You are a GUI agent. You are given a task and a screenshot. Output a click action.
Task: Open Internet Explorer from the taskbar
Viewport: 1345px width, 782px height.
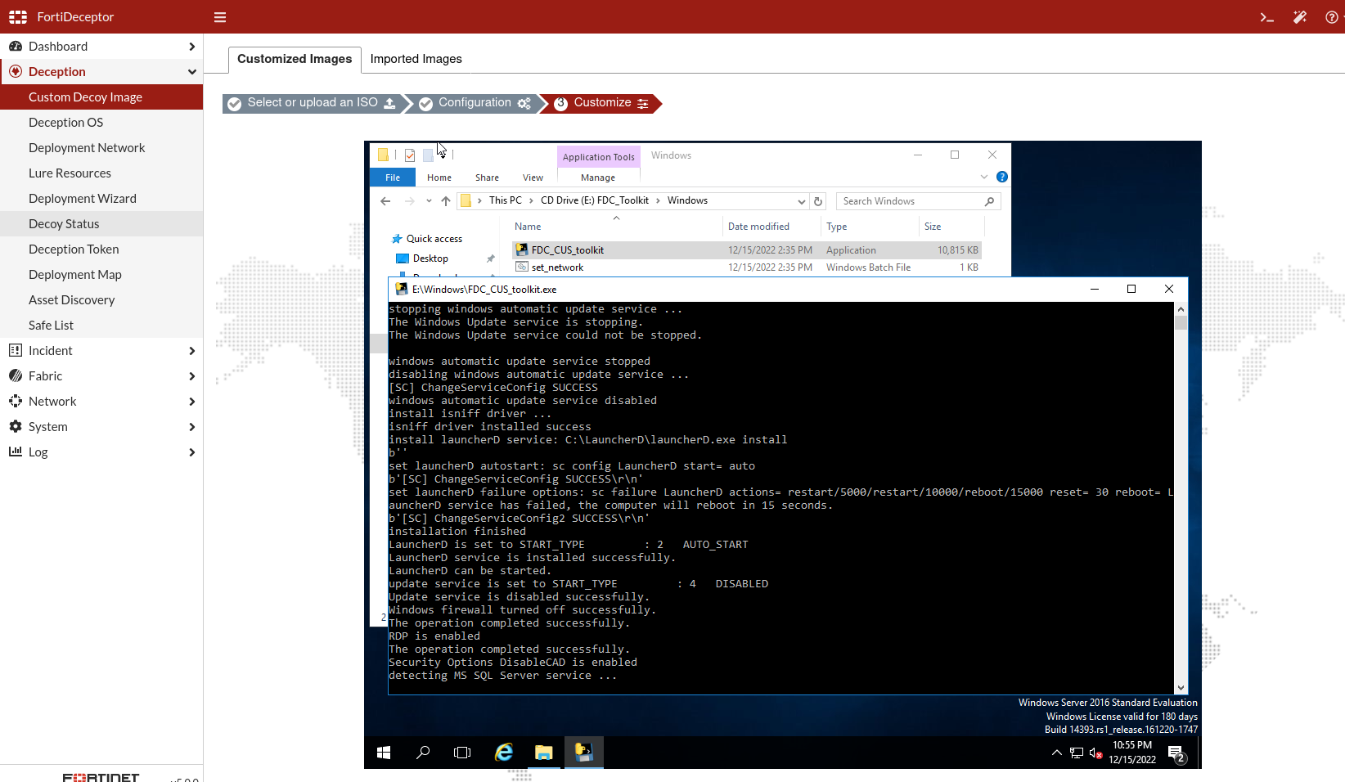[504, 753]
